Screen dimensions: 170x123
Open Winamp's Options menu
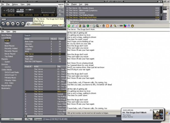15,4
